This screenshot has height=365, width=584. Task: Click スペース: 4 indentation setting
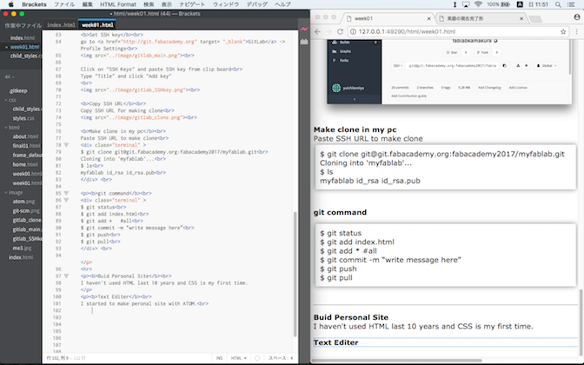point(281,358)
